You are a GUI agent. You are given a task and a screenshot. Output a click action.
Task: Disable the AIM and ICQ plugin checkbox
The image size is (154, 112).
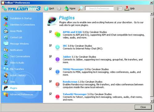click(51, 32)
